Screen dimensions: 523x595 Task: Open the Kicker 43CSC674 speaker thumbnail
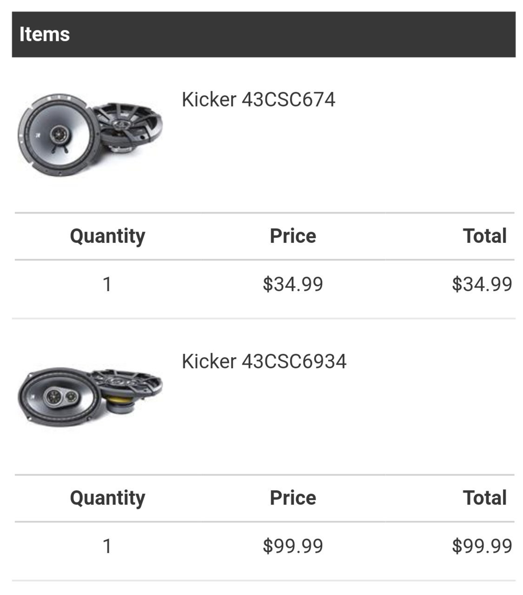click(x=90, y=135)
